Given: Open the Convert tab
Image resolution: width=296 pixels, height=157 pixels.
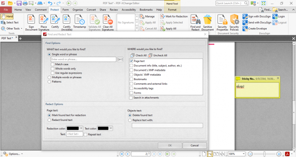Looking at the screenshot, I should [91, 10].
